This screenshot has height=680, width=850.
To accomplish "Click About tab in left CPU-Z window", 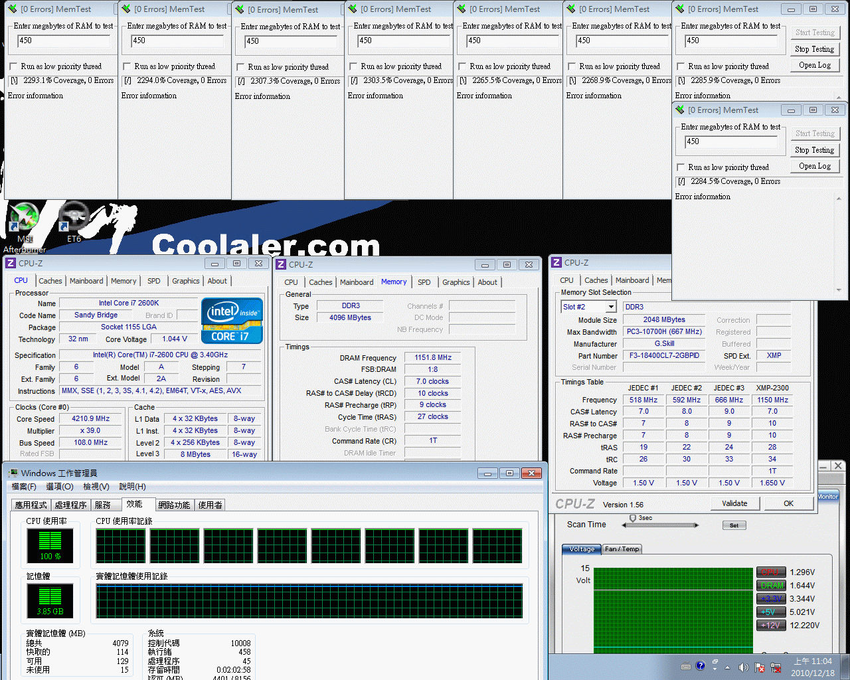I will pos(217,281).
